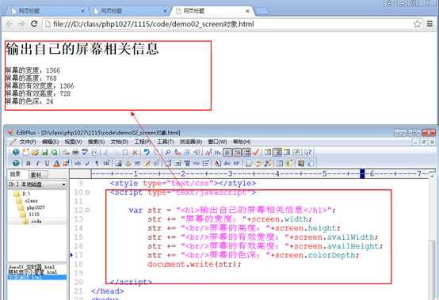Open the 帮助(H) menu
439x300 pixels.
(x=242, y=142)
